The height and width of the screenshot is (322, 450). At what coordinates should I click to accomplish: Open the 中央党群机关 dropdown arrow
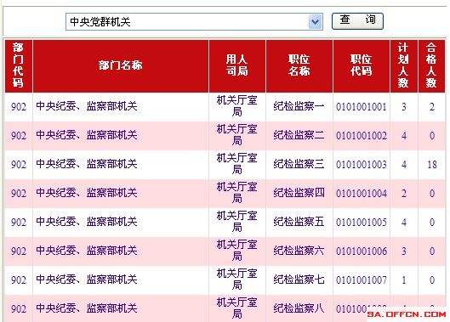tap(316, 22)
